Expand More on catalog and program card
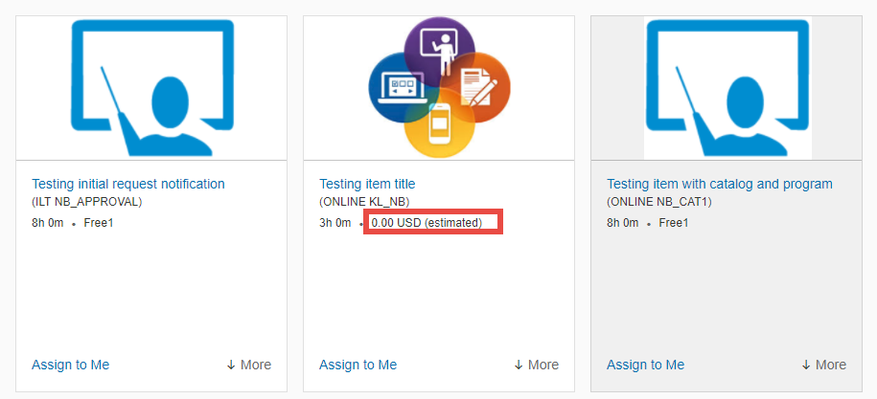This screenshot has width=877, height=399. (x=824, y=365)
